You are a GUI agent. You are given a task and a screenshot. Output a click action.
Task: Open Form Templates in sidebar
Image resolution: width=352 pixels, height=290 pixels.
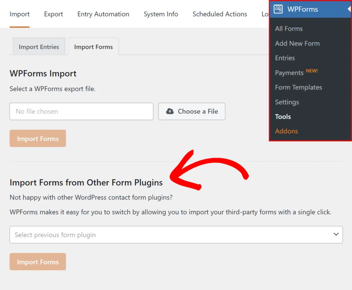[298, 87]
